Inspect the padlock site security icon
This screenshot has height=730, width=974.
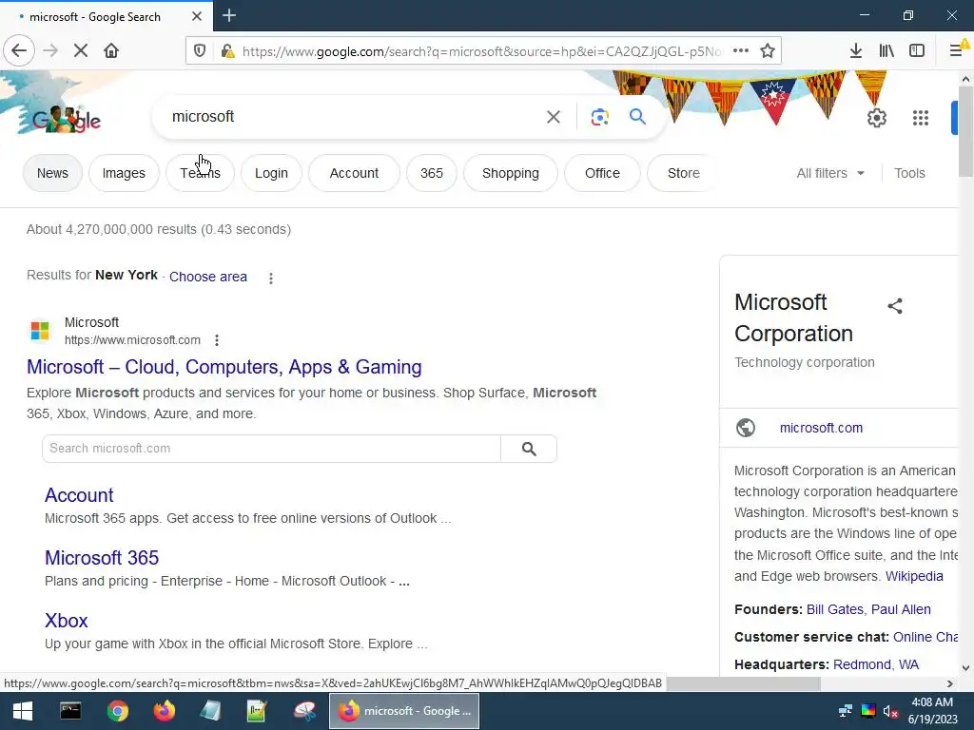click(228, 51)
